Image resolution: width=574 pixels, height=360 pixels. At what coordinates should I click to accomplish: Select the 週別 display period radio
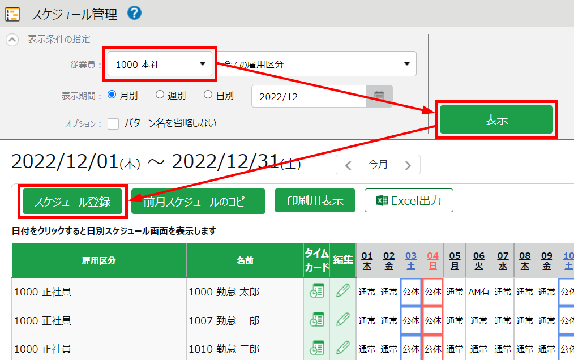tap(160, 95)
